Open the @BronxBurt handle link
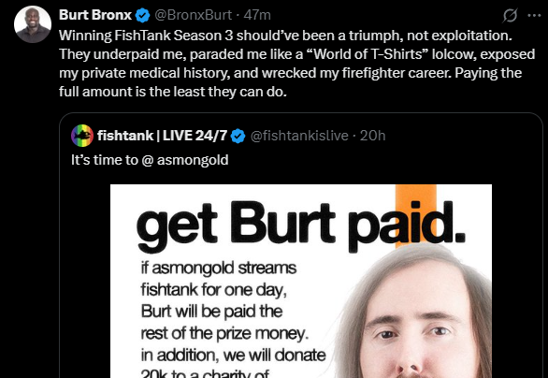Image resolution: width=548 pixels, height=378 pixels. point(193,15)
